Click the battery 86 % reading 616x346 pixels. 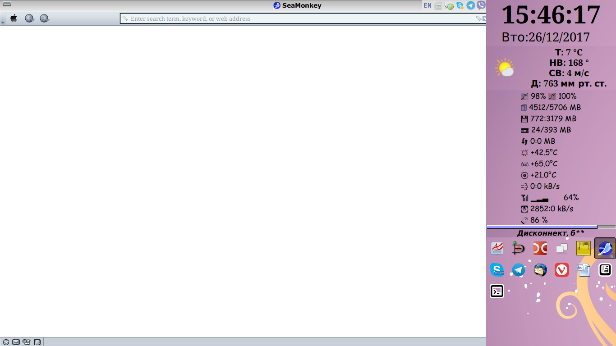pyautogui.click(x=539, y=220)
